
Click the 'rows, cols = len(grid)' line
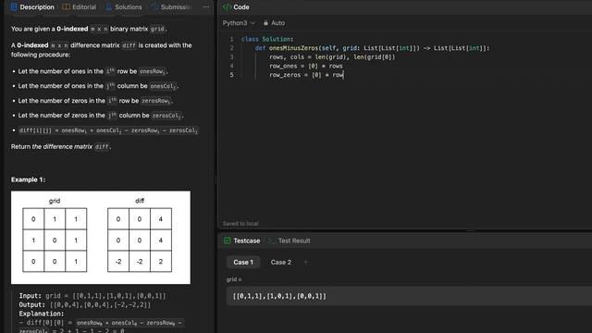(x=332, y=57)
